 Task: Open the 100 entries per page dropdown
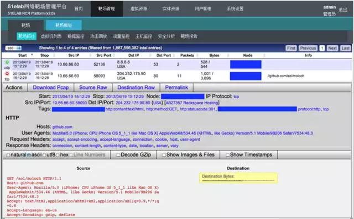tap(13, 48)
